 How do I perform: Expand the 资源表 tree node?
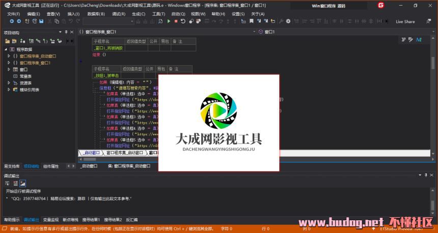pos(9,83)
